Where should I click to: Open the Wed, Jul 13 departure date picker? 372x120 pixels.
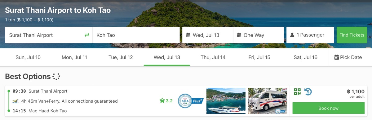pyautogui.click(x=208, y=35)
